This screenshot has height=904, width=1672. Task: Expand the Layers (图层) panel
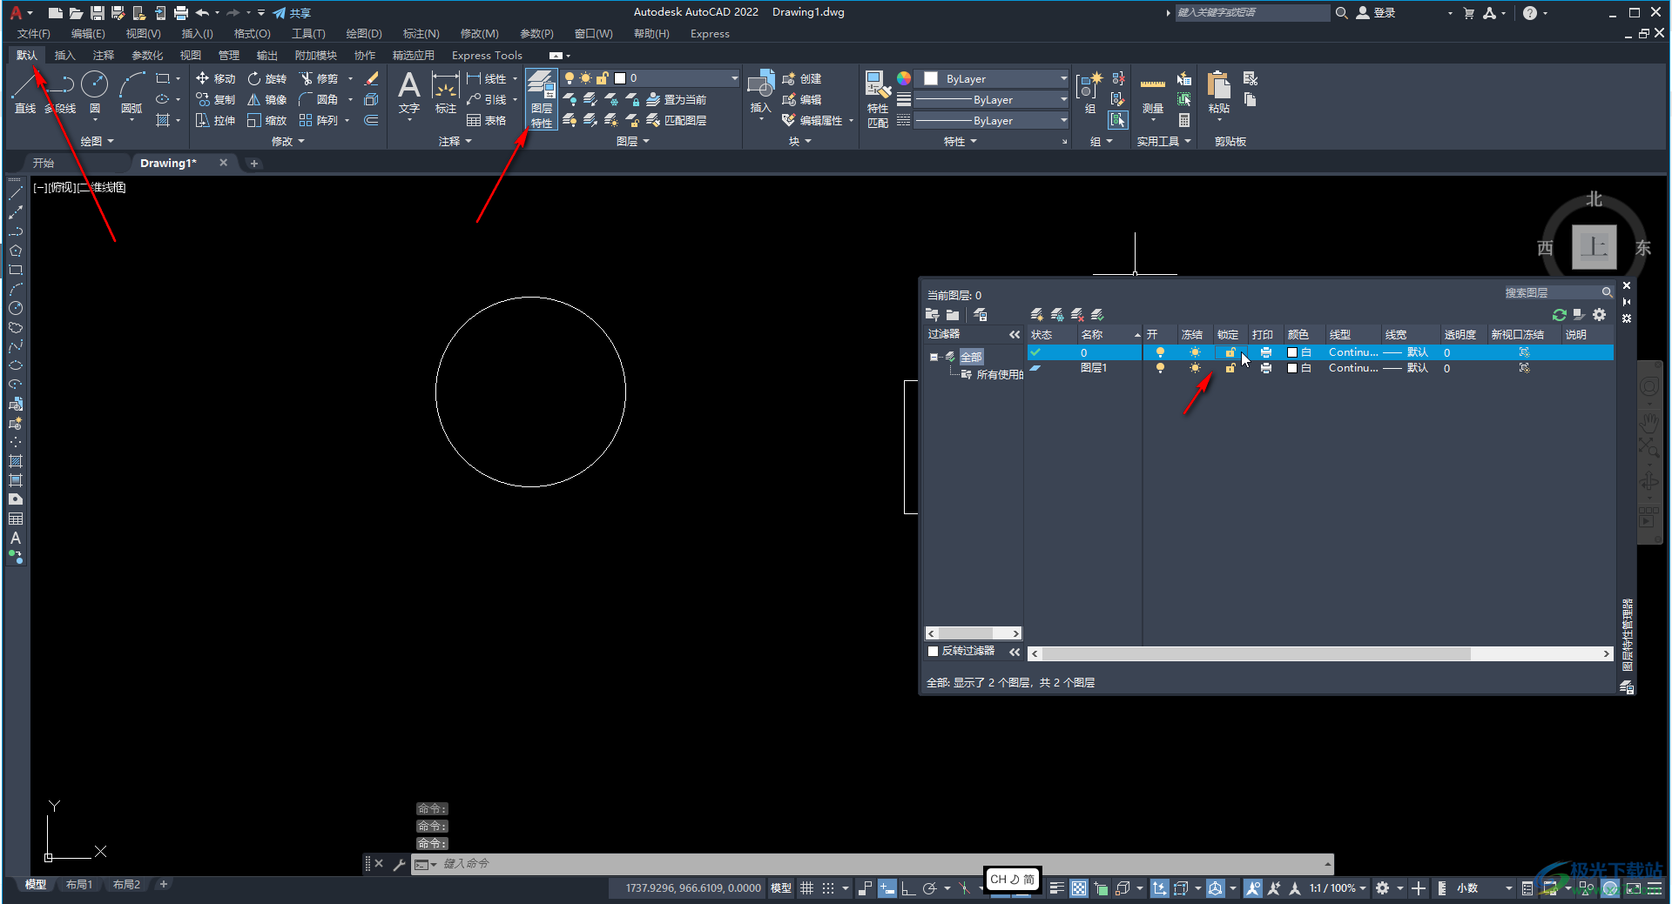(x=633, y=141)
